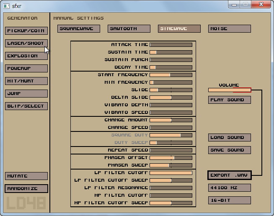Set the LP Filter Cutoff slider
The height and width of the screenshot is (216, 274).
click(x=171, y=173)
